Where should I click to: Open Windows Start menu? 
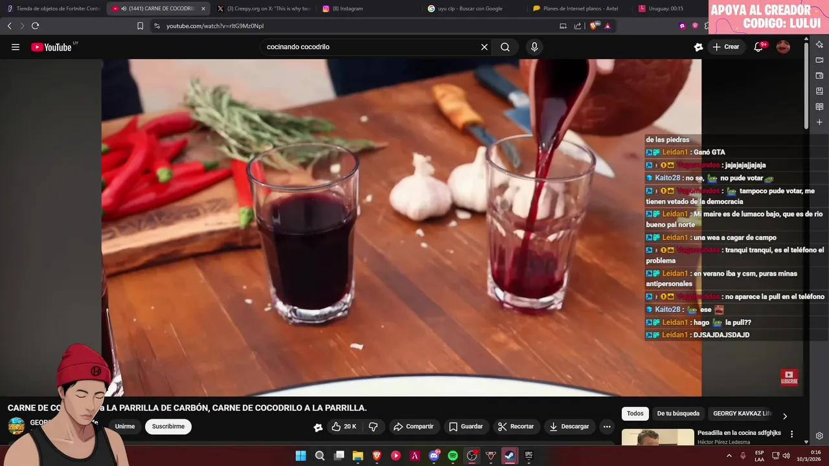[301, 456]
